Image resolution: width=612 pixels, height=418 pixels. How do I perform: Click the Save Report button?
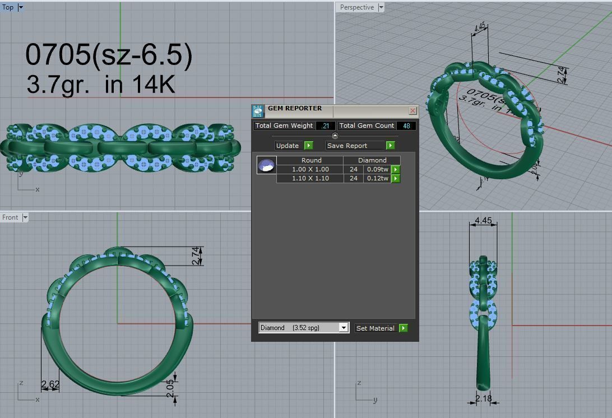coord(356,146)
